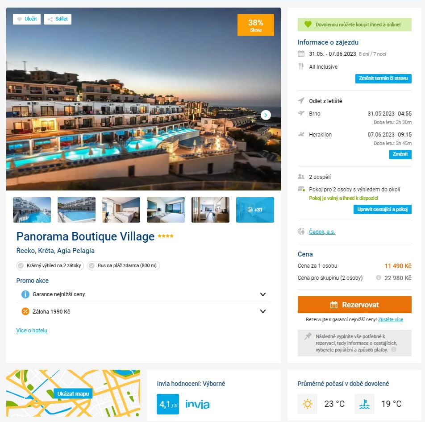Click the info icon beside group price
This screenshot has width=425, height=422.
(379, 278)
